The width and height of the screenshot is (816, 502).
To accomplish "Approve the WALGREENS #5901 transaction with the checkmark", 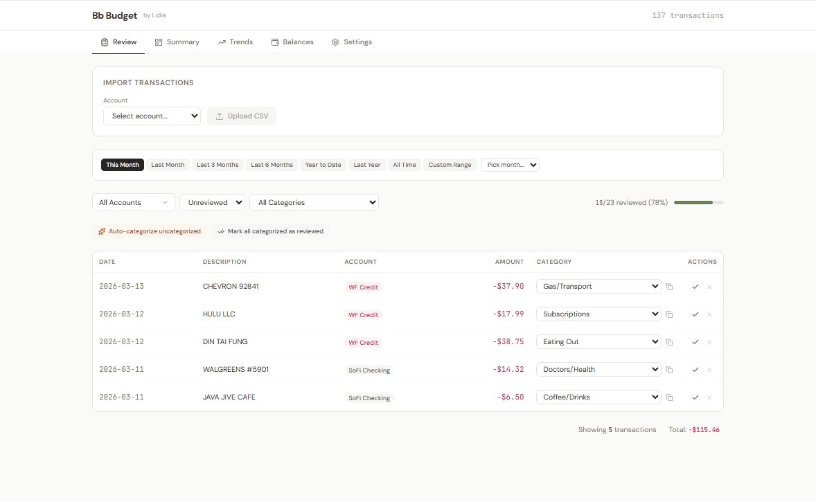I will 695,369.
